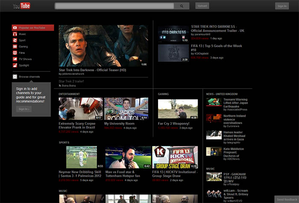Screen dimensions: 299x203
Task: Click Sign in button in guide box
Action: [24, 109]
